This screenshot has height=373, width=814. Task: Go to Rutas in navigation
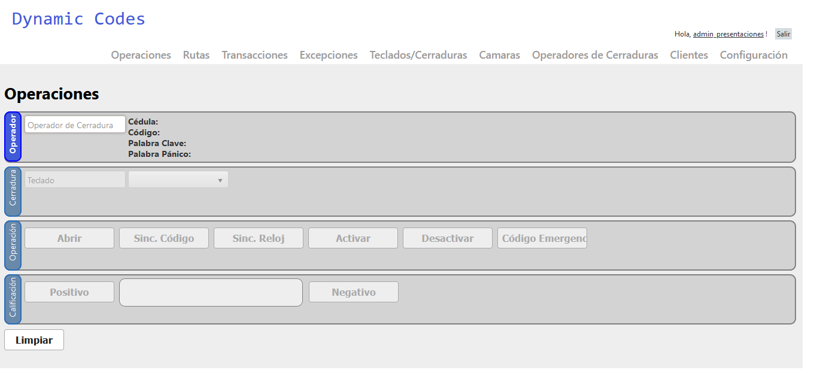pyautogui.click(x=196, y=55)
